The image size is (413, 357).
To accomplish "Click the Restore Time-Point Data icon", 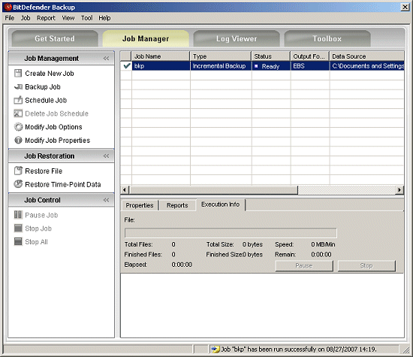I will 18,184.
